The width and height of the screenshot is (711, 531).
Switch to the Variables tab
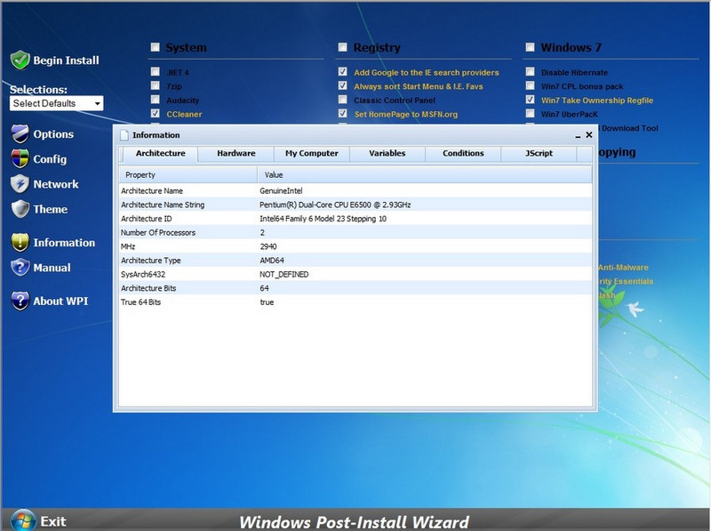tap(387, 153)
